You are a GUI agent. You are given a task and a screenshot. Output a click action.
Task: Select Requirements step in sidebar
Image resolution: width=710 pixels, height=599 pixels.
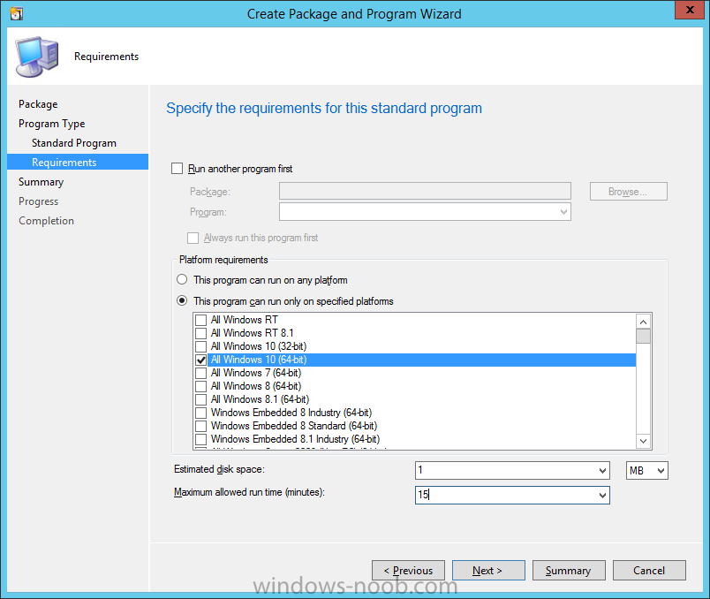(78, 163)
